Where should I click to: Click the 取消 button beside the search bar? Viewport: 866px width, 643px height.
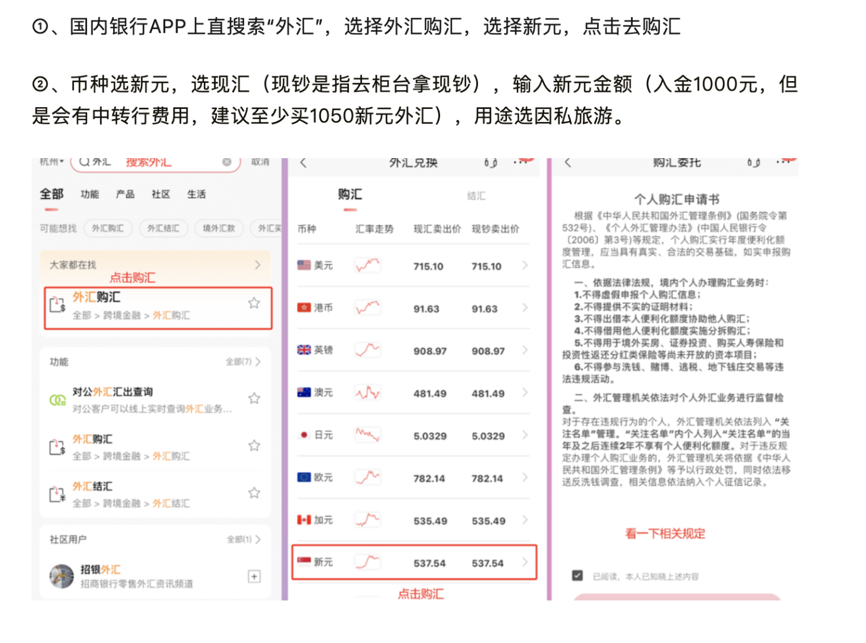click(x=260, y=162)
